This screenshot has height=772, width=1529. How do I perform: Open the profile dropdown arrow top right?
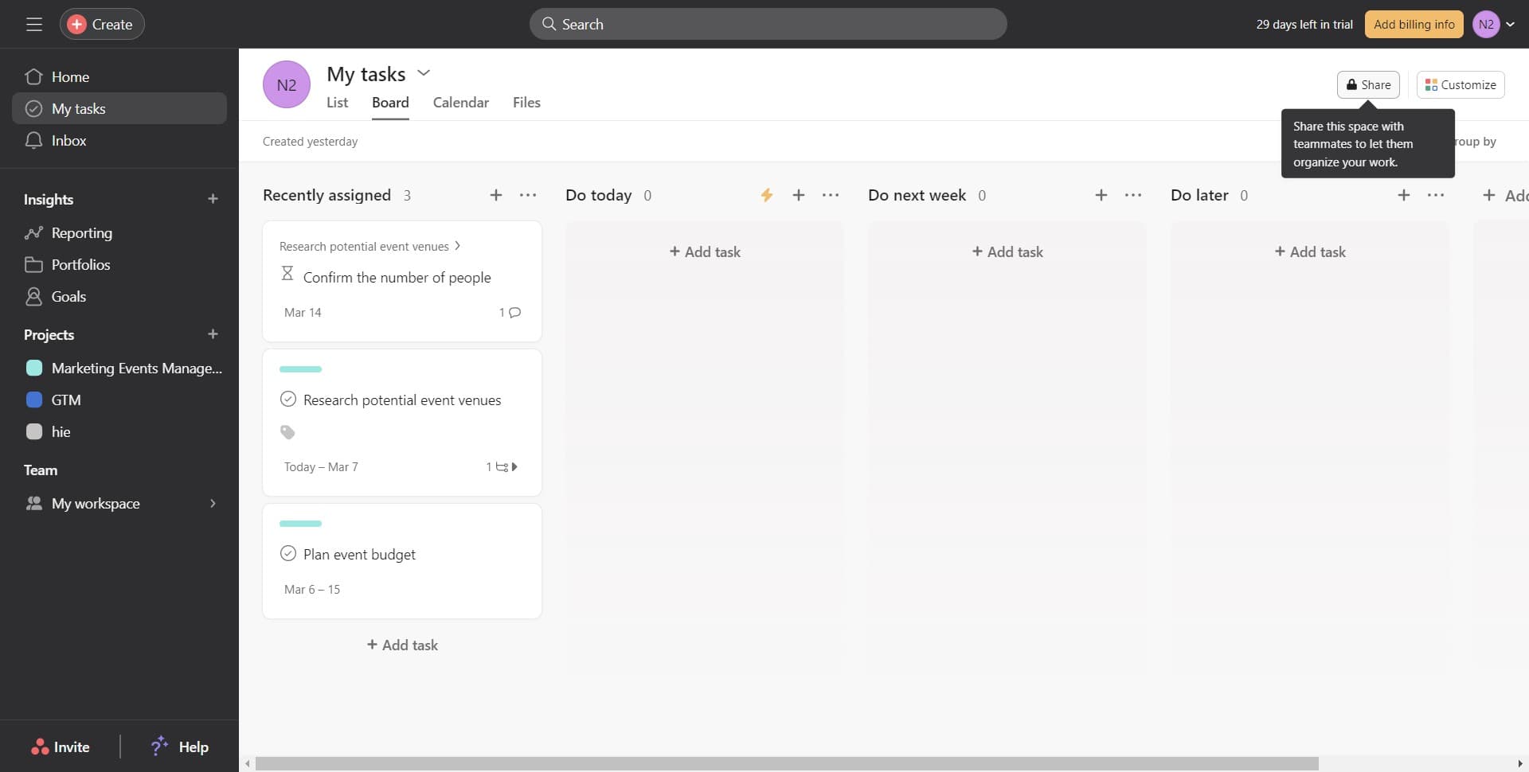coord(1512,24)
